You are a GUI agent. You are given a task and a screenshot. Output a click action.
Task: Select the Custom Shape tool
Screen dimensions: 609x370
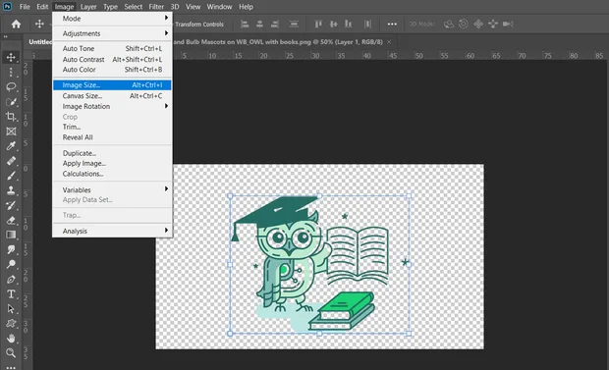(x=11, y=324)
